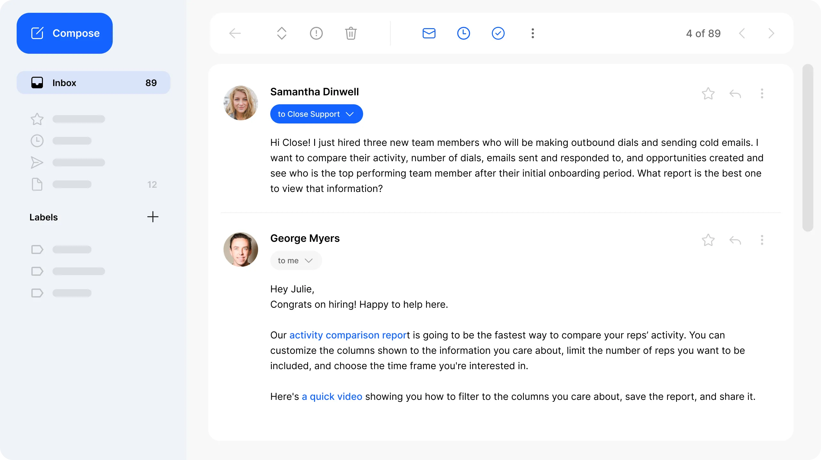Click the sender name Samantha Dinwell
Screen dimensions: 821x460
coord(314,92)
